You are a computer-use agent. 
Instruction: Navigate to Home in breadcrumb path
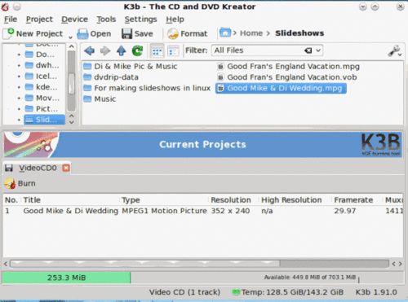click(251, 33)
